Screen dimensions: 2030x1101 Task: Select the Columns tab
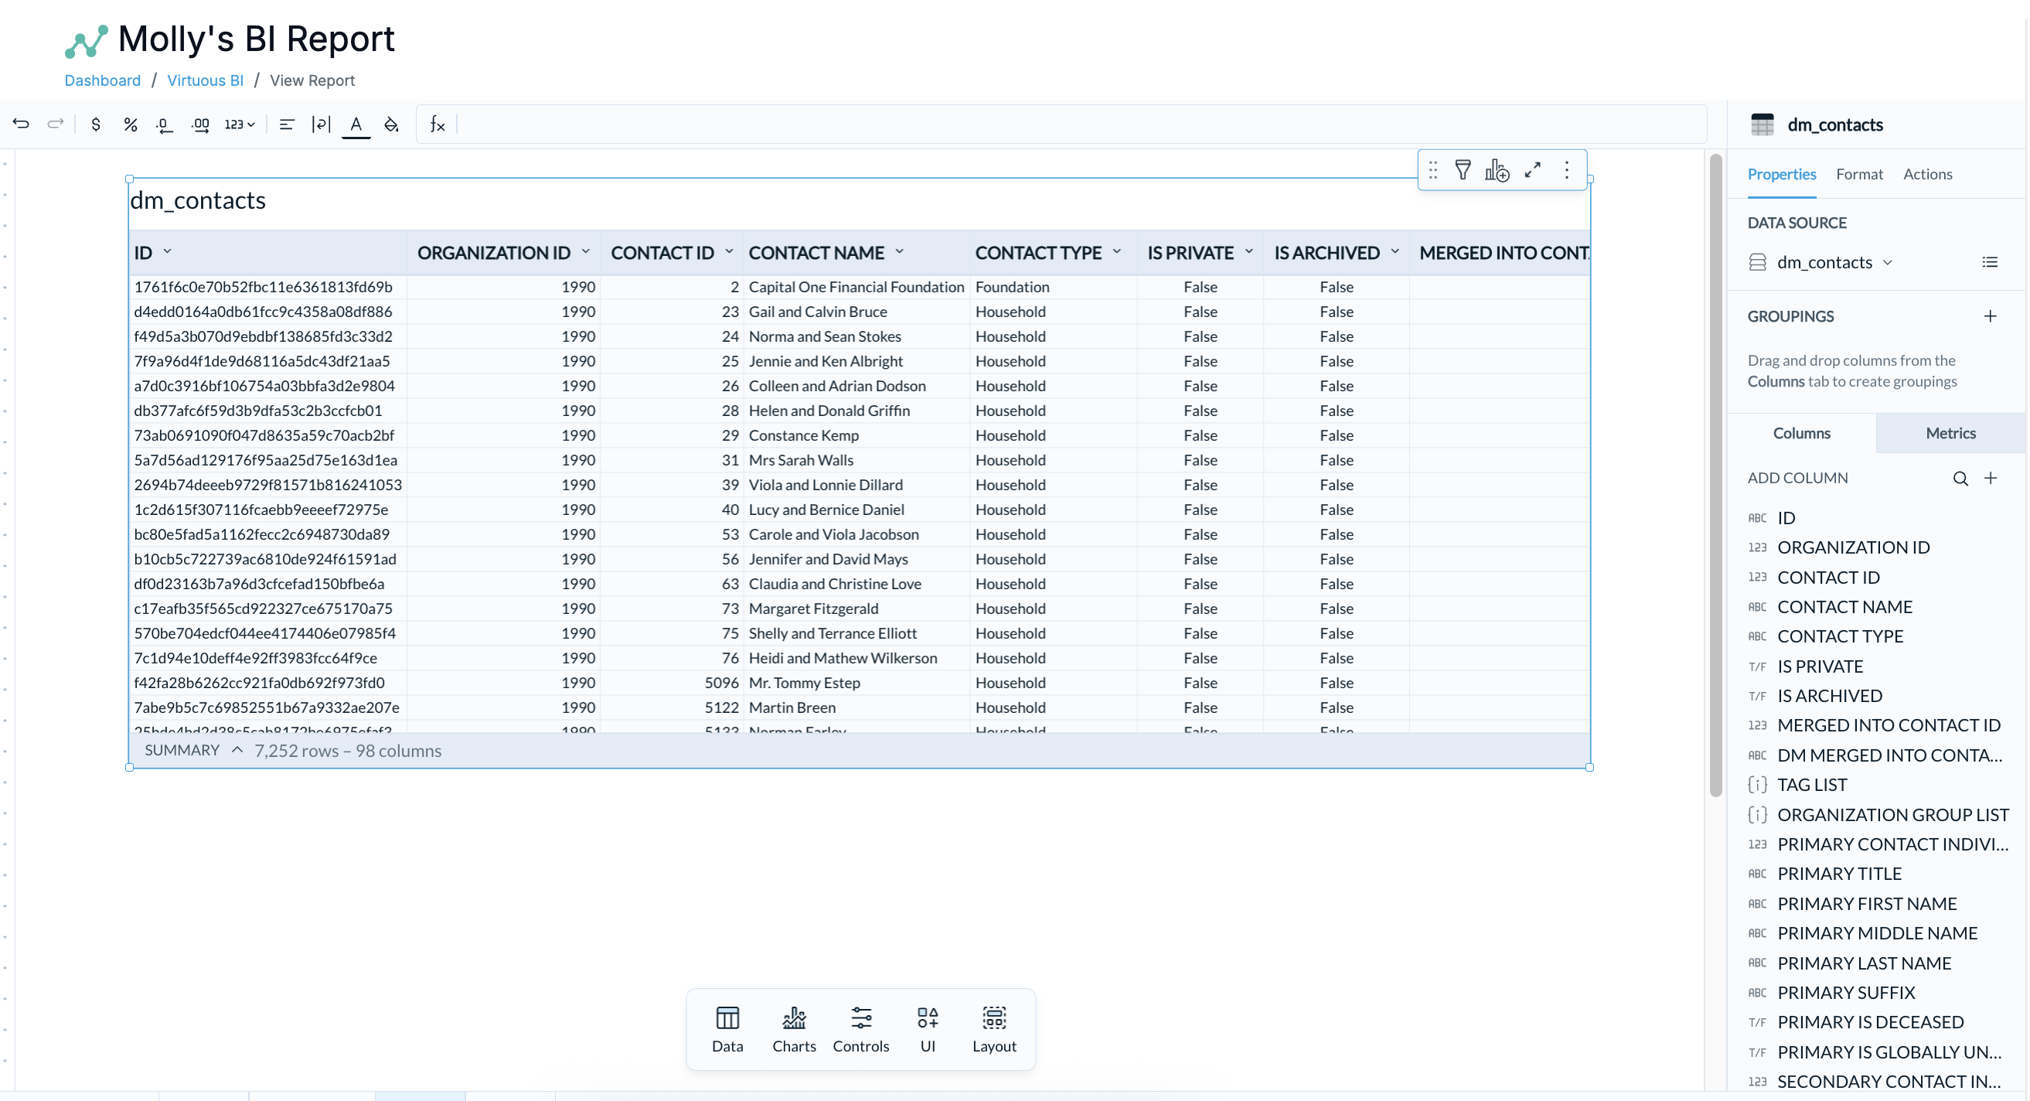pos(1801,433)
